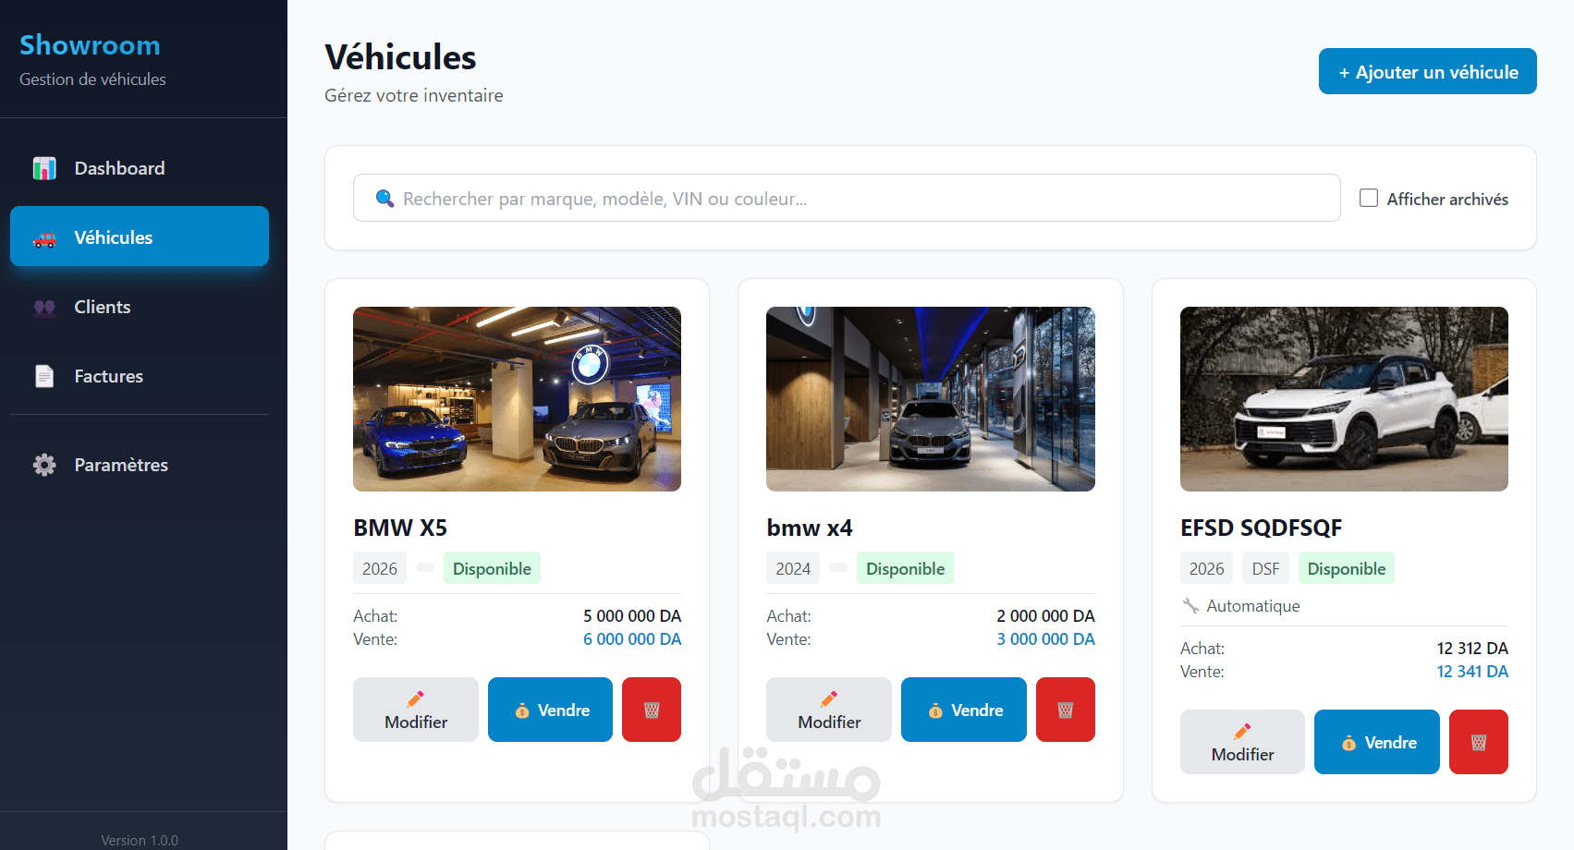
Task: Click the Ajouter un véhicule button
Action: [1427, 71]
